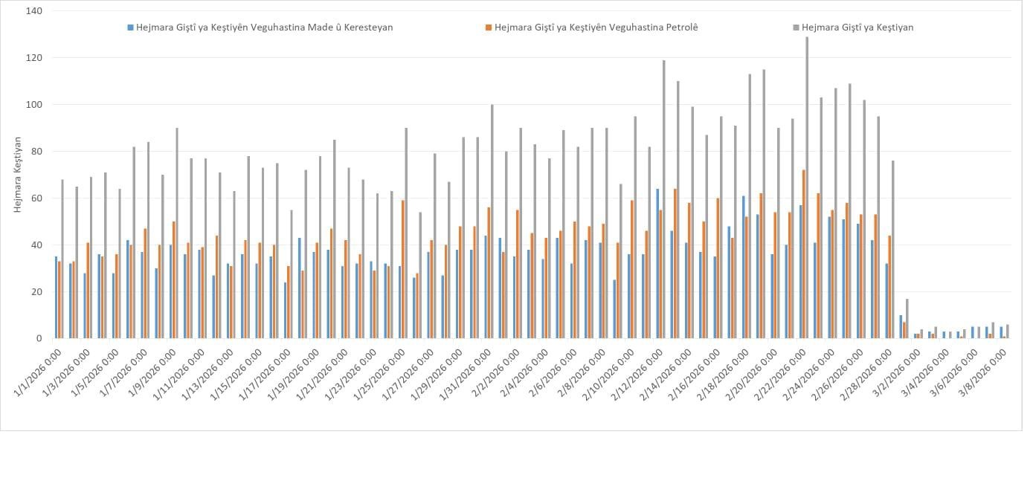Click the 0 label on the vertical axis
The image size is (1036, 501).
39,338
